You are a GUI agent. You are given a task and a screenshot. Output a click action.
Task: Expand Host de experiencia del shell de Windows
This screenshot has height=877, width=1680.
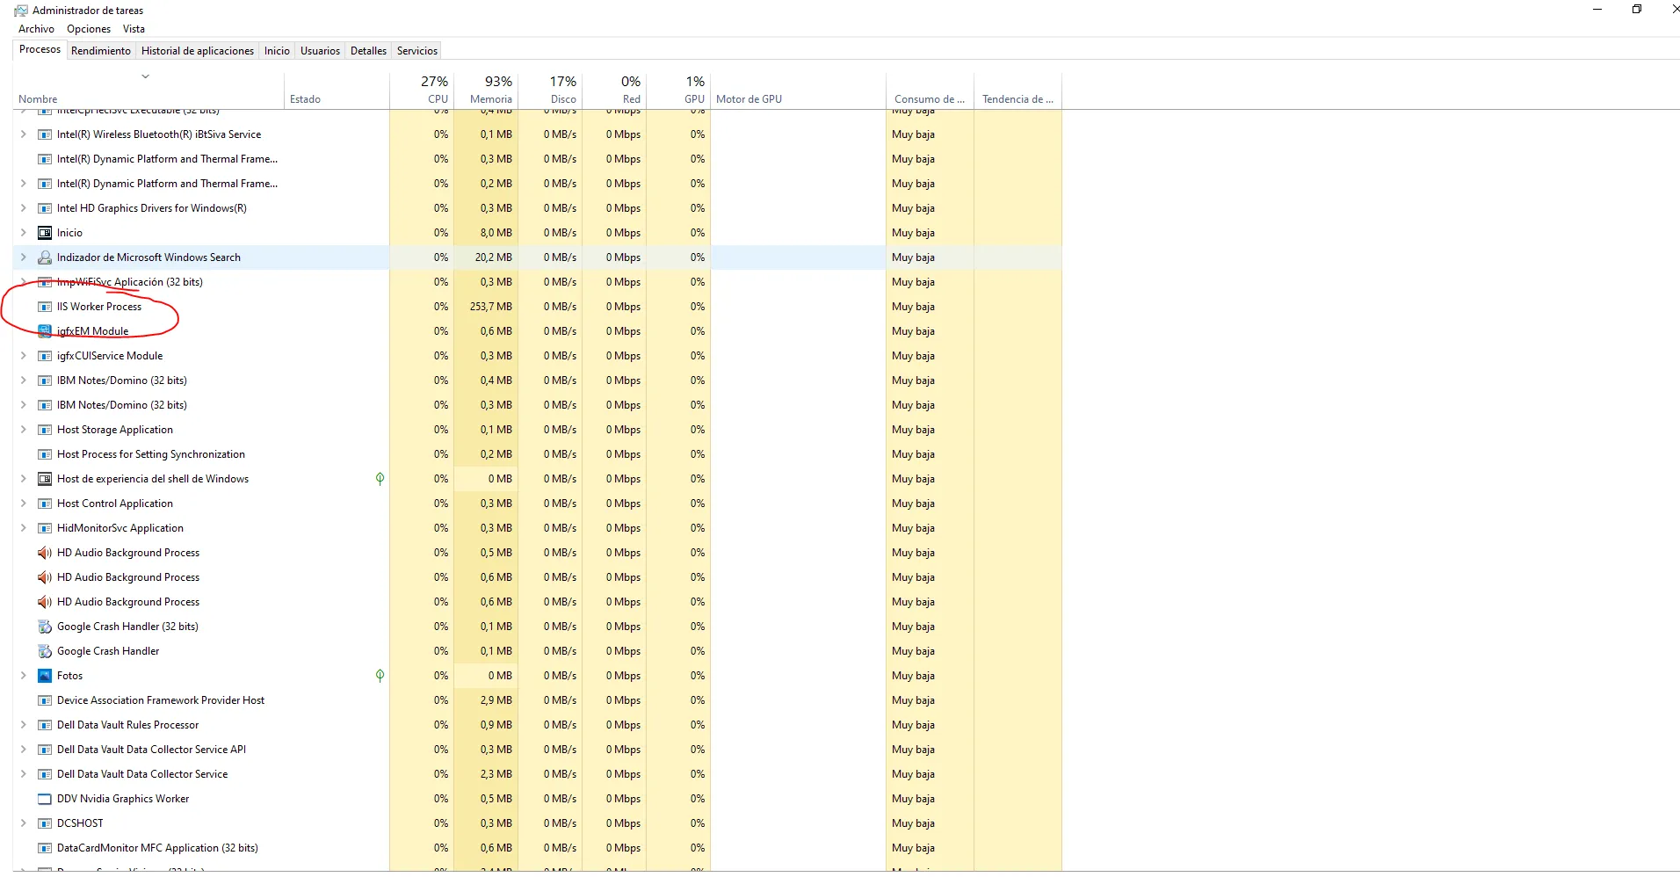point(24,479)
